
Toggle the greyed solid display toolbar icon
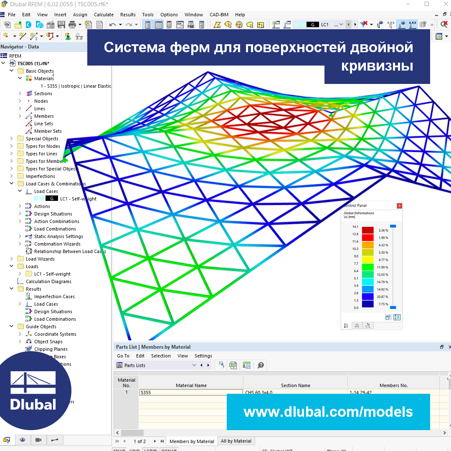(423, 25)
